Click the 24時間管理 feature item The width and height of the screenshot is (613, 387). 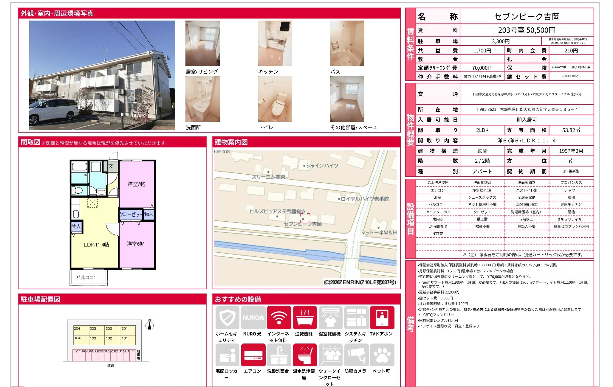click(x=438, y=226)
